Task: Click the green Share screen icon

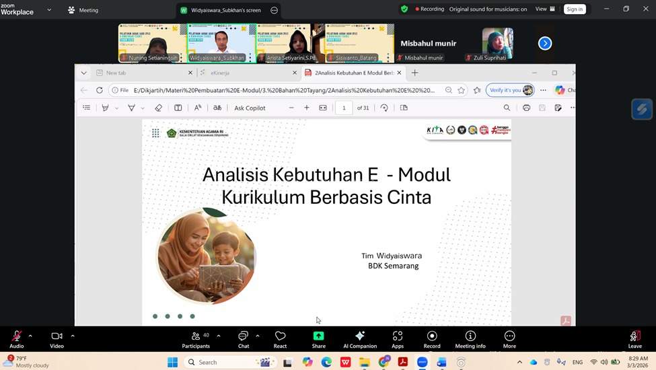Action: coord(318,337)
